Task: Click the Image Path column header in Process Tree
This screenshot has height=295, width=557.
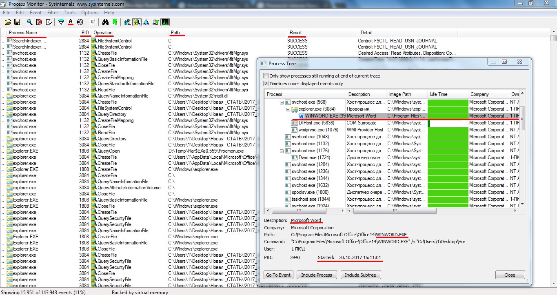Action: pos(407,94)
